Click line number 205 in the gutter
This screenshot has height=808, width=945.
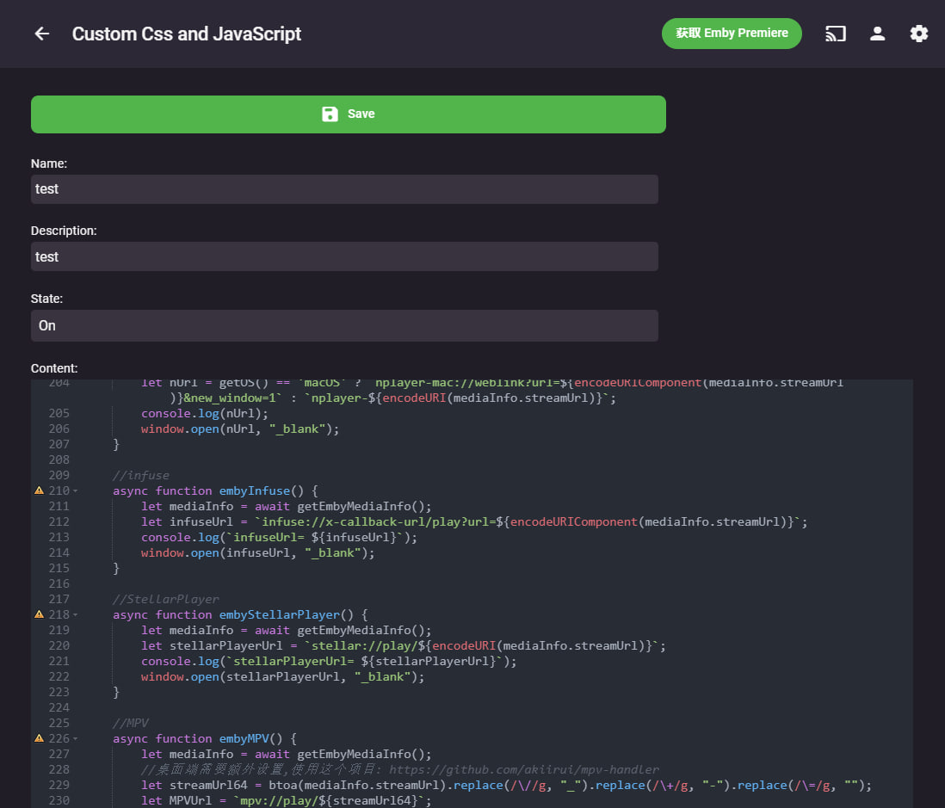pos(59,412)
